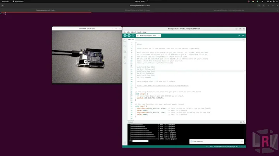Viewport: 279px width, 156px height.
Task: Switch to the first terminal tab
Action: (46, 10)
